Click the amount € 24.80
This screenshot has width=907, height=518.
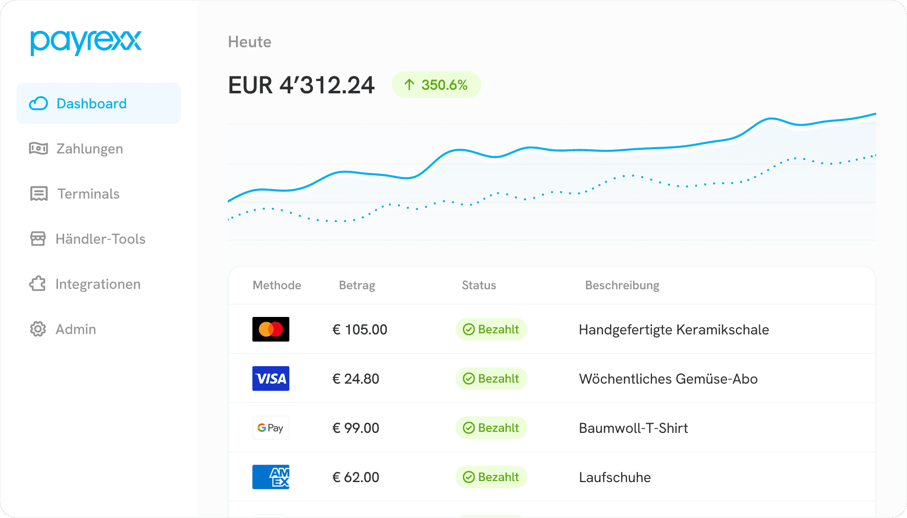click(x=356, y=378)
